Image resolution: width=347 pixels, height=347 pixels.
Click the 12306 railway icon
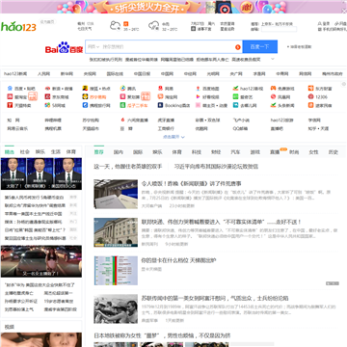(x=310, y=96)
